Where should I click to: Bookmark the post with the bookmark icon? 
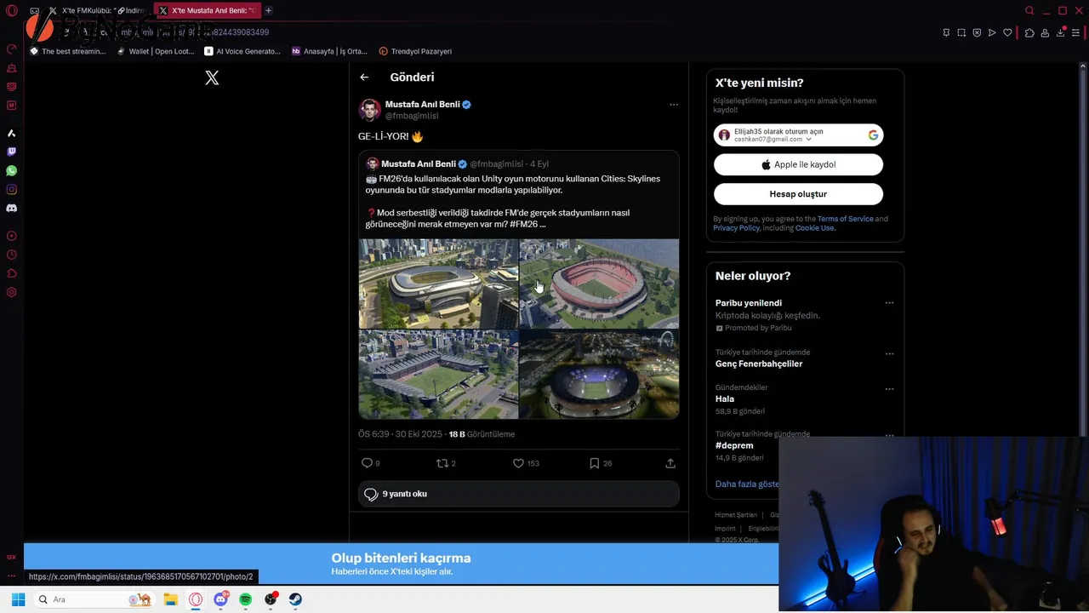(595, 463)
